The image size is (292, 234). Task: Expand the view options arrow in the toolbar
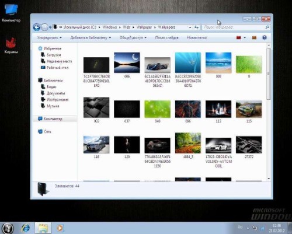(x=245, y=37)
